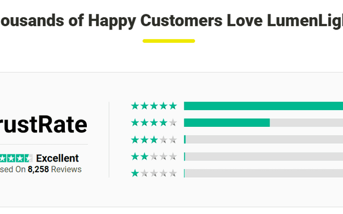Choose the three-star rating stars
Image resolution: width=343 pixels, height=214 pixels.
pos(154,140)
